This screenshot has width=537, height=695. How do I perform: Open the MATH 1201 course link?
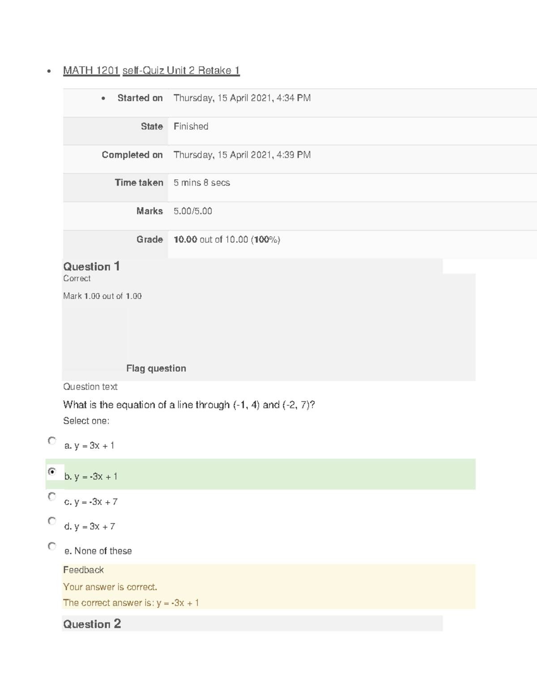(91, 71)
